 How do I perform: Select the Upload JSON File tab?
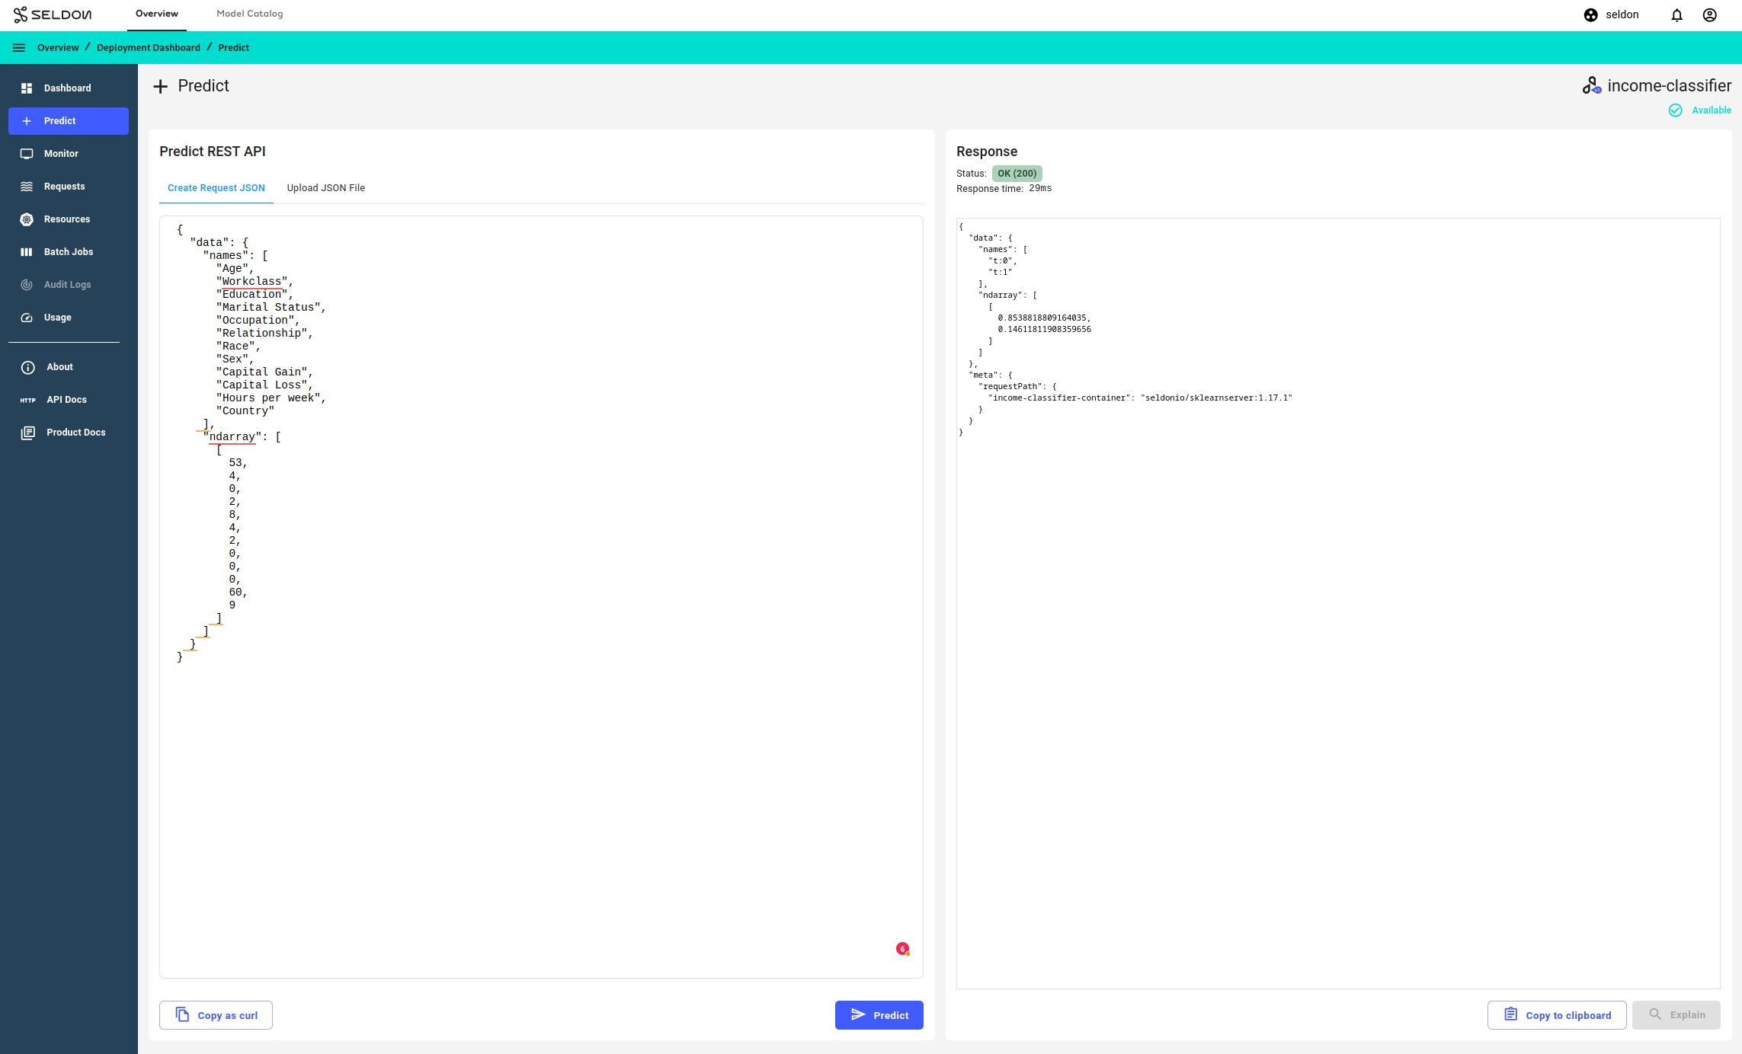pos(325,187)
